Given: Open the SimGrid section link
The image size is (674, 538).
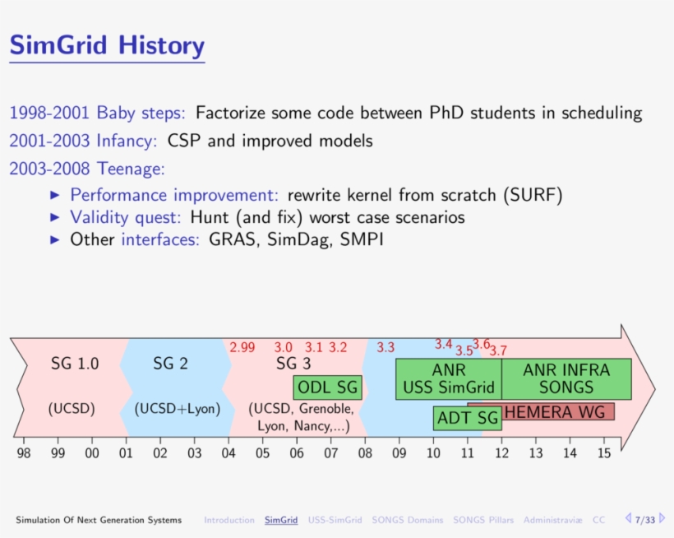Looking at the screenshot, I should (281, 520).
